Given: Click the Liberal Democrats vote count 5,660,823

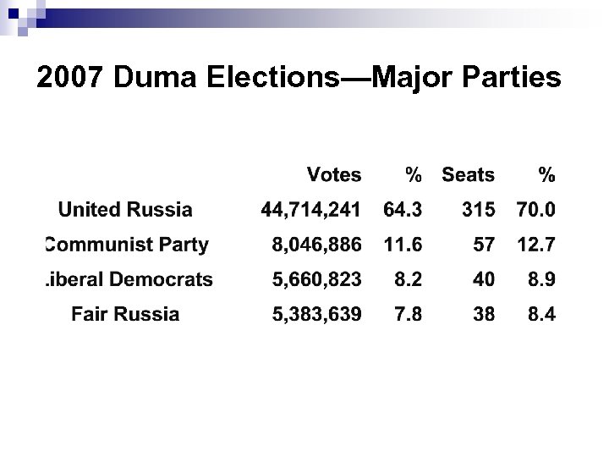Looking at the screenshot, I should click(317, 279).
